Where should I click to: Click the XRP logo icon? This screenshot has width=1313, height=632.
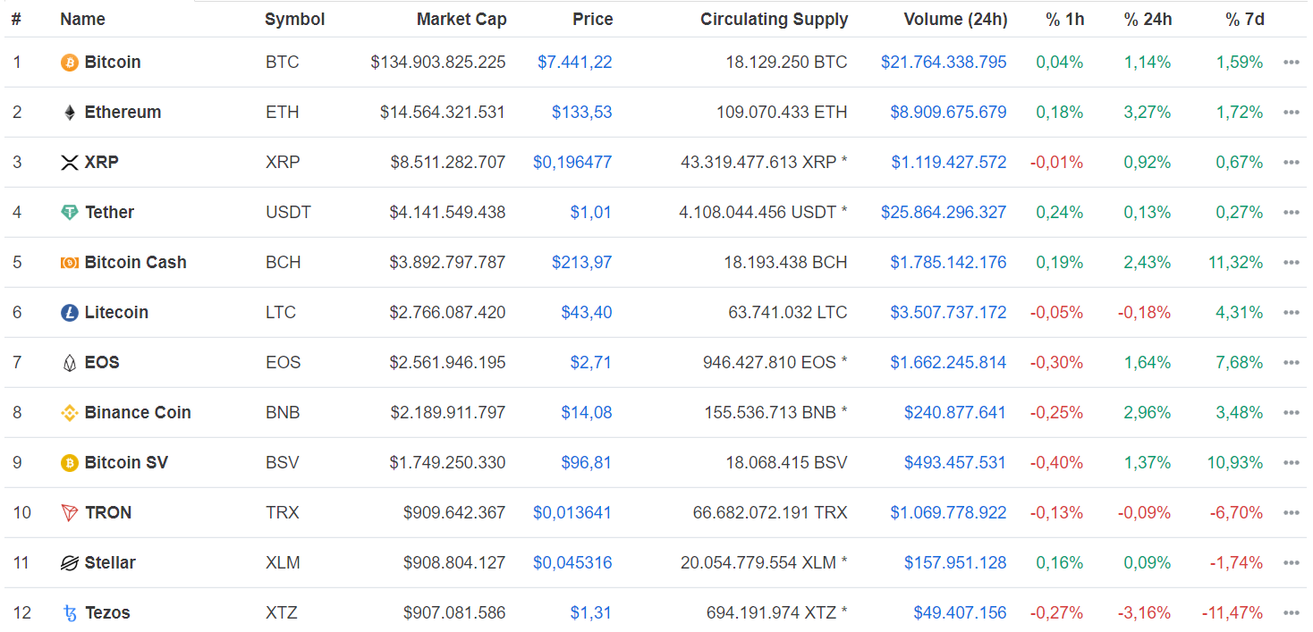[x=69, y=163]
